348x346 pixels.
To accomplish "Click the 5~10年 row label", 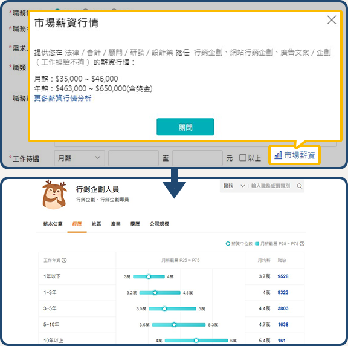I will 51,324.
